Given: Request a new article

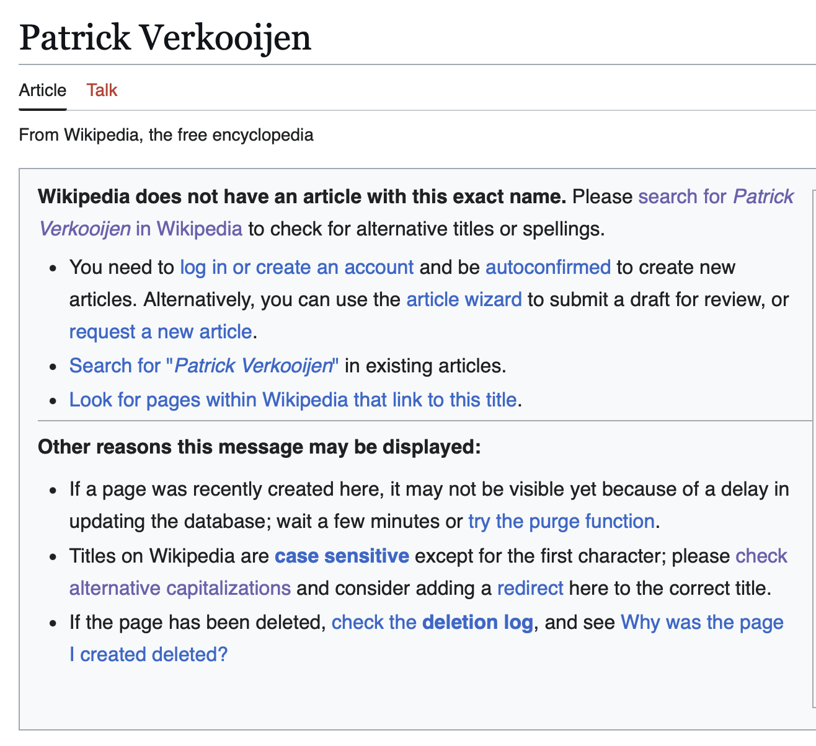Looking at the screenshot, I should (160, 331).
